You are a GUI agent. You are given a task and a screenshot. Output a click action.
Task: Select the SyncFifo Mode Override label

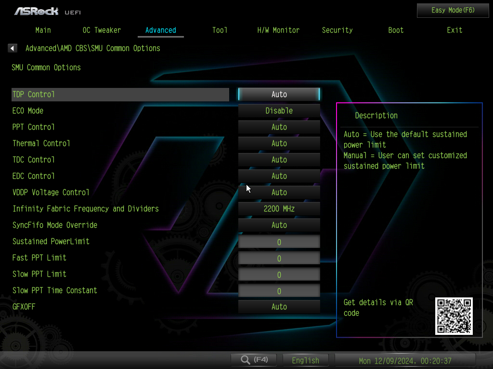click(x=55, y=225)
